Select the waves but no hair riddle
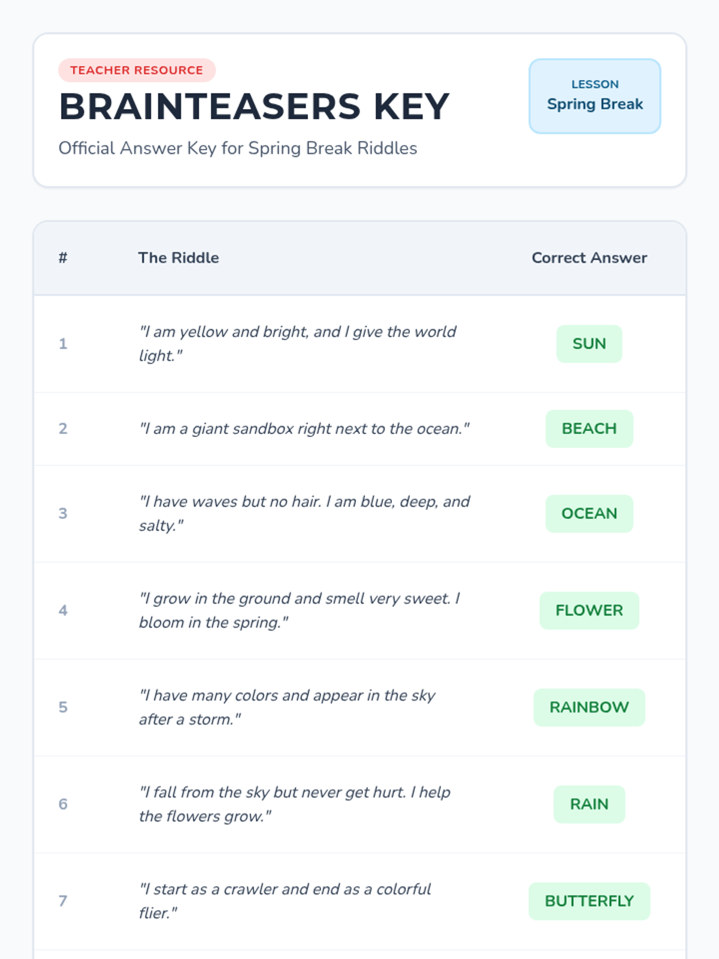The width and height of the screenshot is (719, 959). [x=304, y=514]
